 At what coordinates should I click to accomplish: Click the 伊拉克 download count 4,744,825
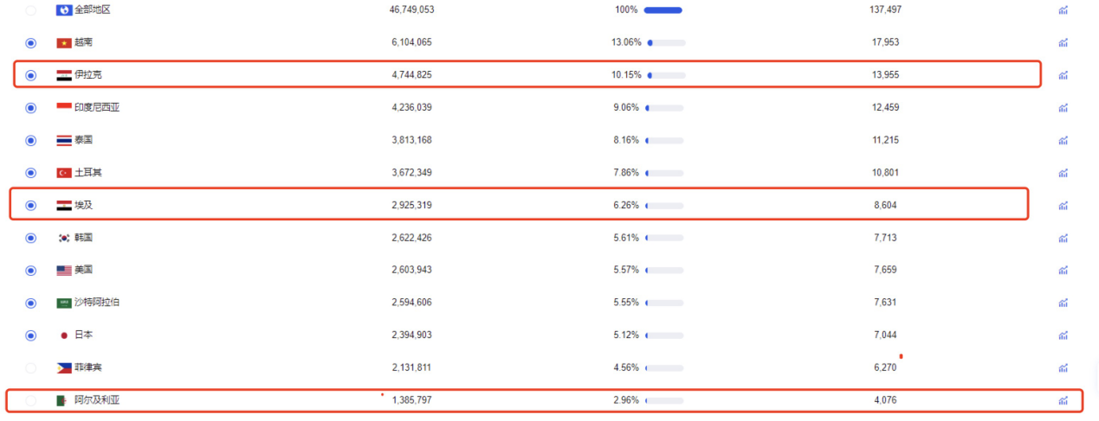pos(411,75)
